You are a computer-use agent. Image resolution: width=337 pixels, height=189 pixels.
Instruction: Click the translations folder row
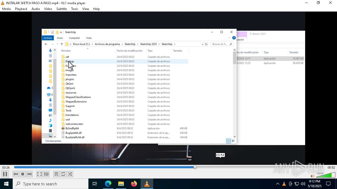(124, 115)
